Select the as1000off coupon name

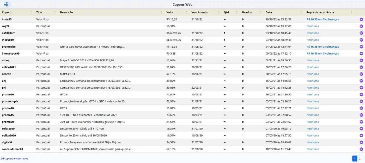(x=8, y=33)
